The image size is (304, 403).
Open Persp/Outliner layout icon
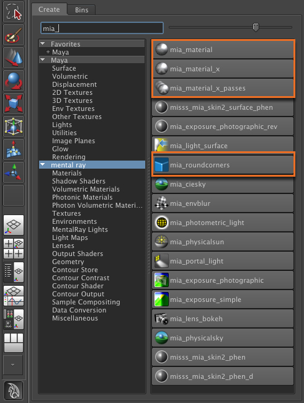(14, 272)
